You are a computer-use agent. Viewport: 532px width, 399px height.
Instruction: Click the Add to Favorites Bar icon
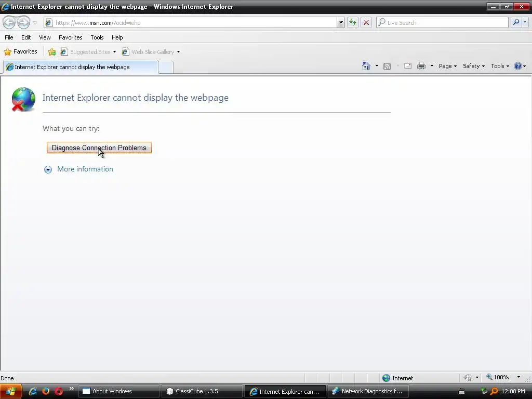(52, 52)
